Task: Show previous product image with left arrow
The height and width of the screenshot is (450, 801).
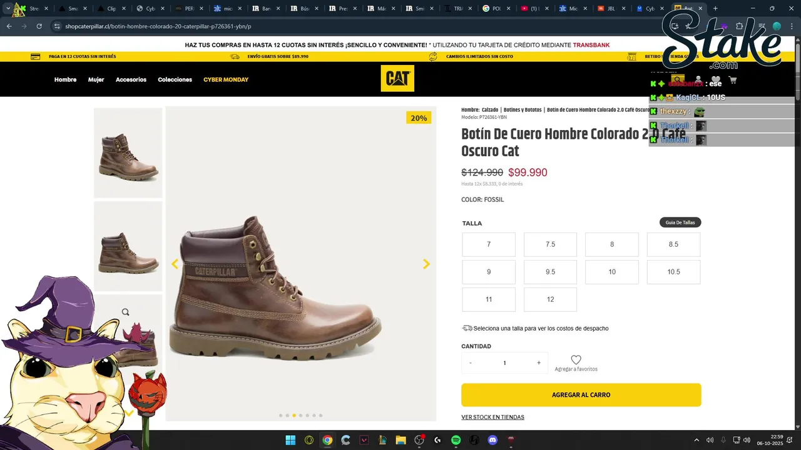Action: [x=175, y=264]
